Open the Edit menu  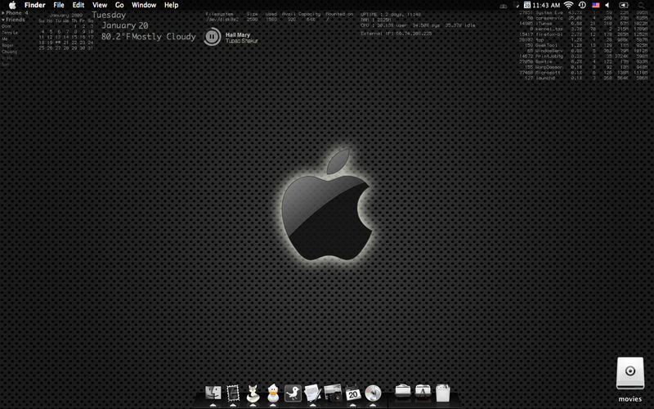point(78,5)
